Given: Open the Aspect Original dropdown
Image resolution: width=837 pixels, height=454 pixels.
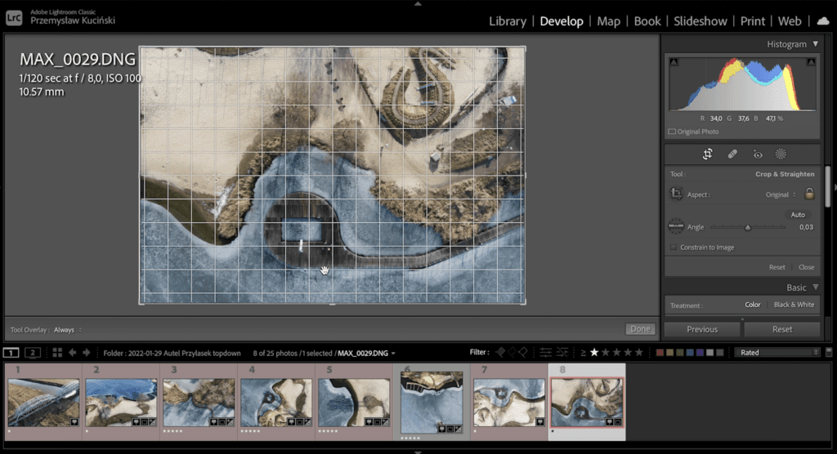Looking at the screenshot, I should [x=781, y=194].
